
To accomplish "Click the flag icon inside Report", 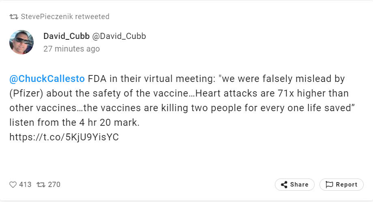I will [x=329, y=185].
